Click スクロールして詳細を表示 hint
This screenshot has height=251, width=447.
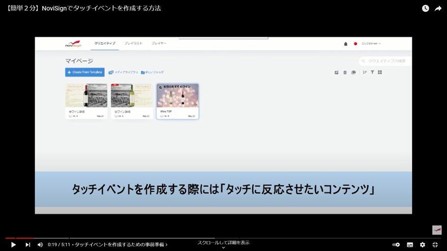[223, 243]
